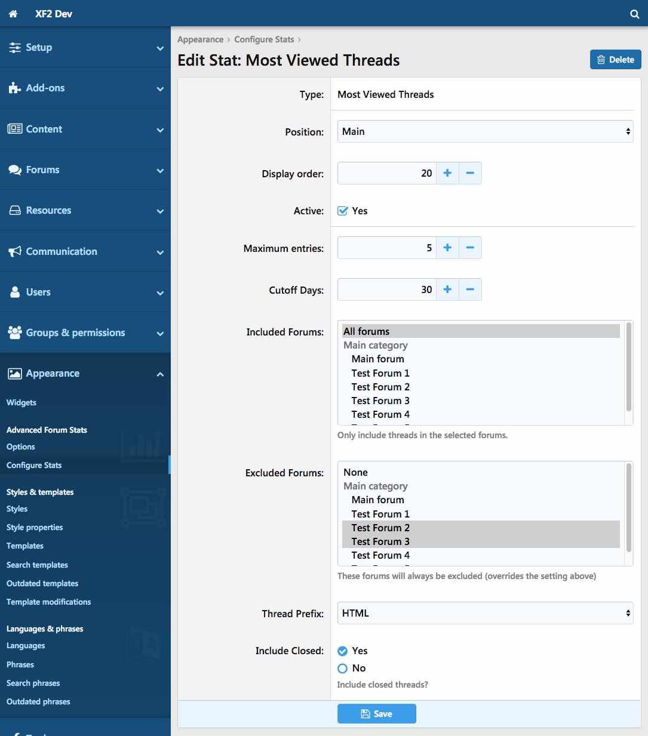Go to Configure Stats sidebar item
Image resolution: width=648 pixels, height=736 pixels.
(34, 466)
